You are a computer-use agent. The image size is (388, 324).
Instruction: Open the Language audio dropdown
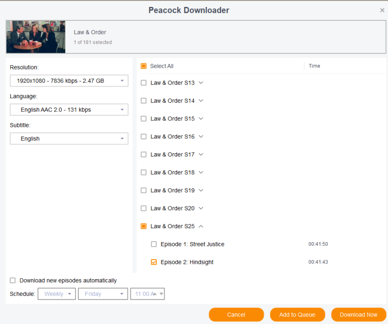coord(69,110)
